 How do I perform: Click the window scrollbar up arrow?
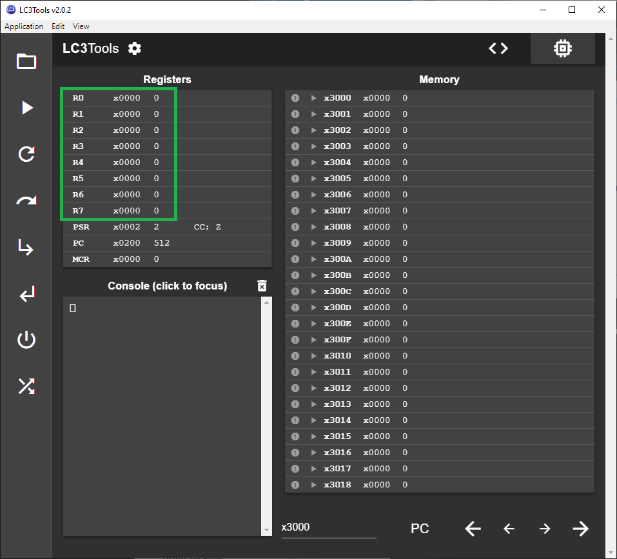[611, 39]
